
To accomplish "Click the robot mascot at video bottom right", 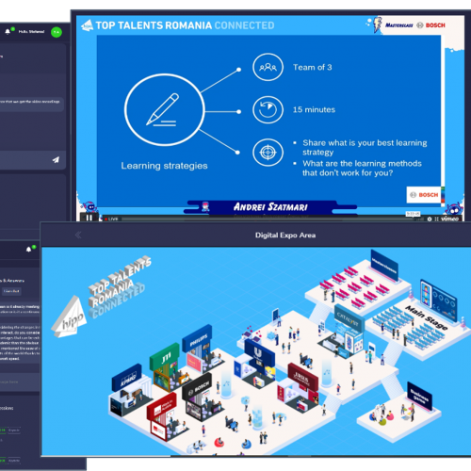I will pyautogui.click(x=454, y=208).
